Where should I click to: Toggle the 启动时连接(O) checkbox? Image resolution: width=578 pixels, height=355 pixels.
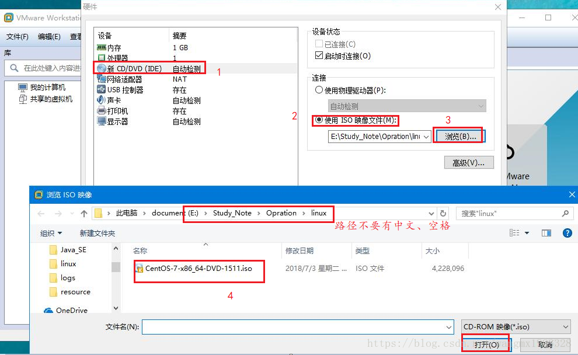click(319, 55)
